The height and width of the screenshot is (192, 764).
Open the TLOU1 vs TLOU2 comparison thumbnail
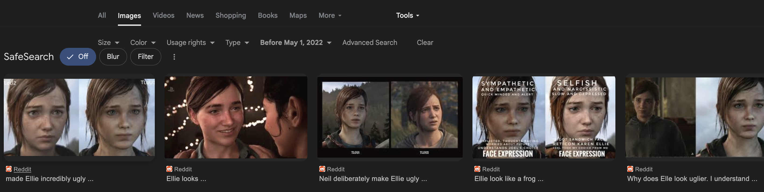tap(390, 117)
